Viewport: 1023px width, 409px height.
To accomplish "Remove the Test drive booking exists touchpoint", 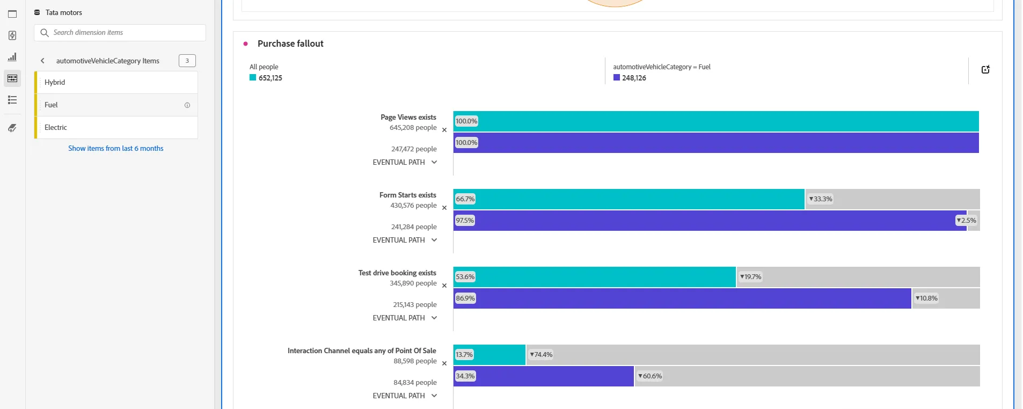I will [444, 286].
